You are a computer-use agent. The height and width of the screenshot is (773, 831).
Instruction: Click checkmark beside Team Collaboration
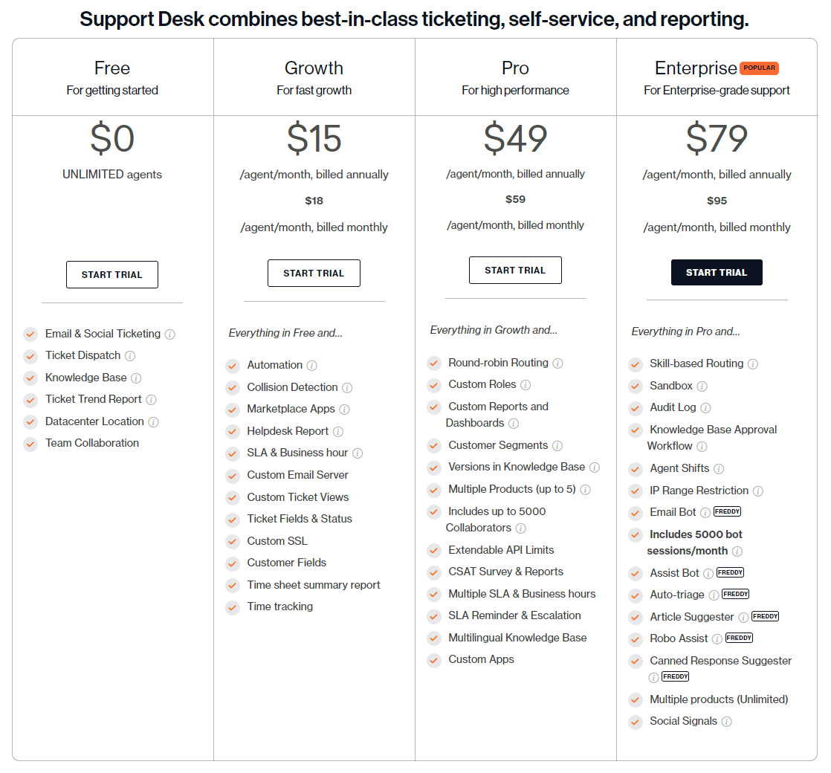pyautogui.click(x=30, y=444)
